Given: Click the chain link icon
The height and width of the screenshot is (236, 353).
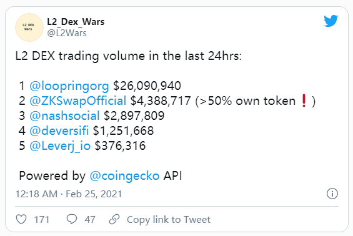Looking at the screenshot, I should tap(114, 219).
